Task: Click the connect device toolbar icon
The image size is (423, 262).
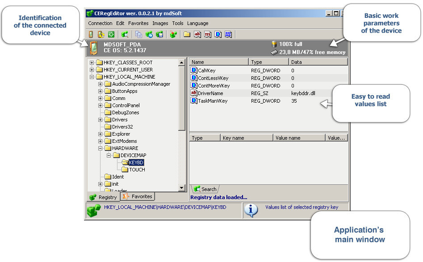Action: click(x=91, y=34)
